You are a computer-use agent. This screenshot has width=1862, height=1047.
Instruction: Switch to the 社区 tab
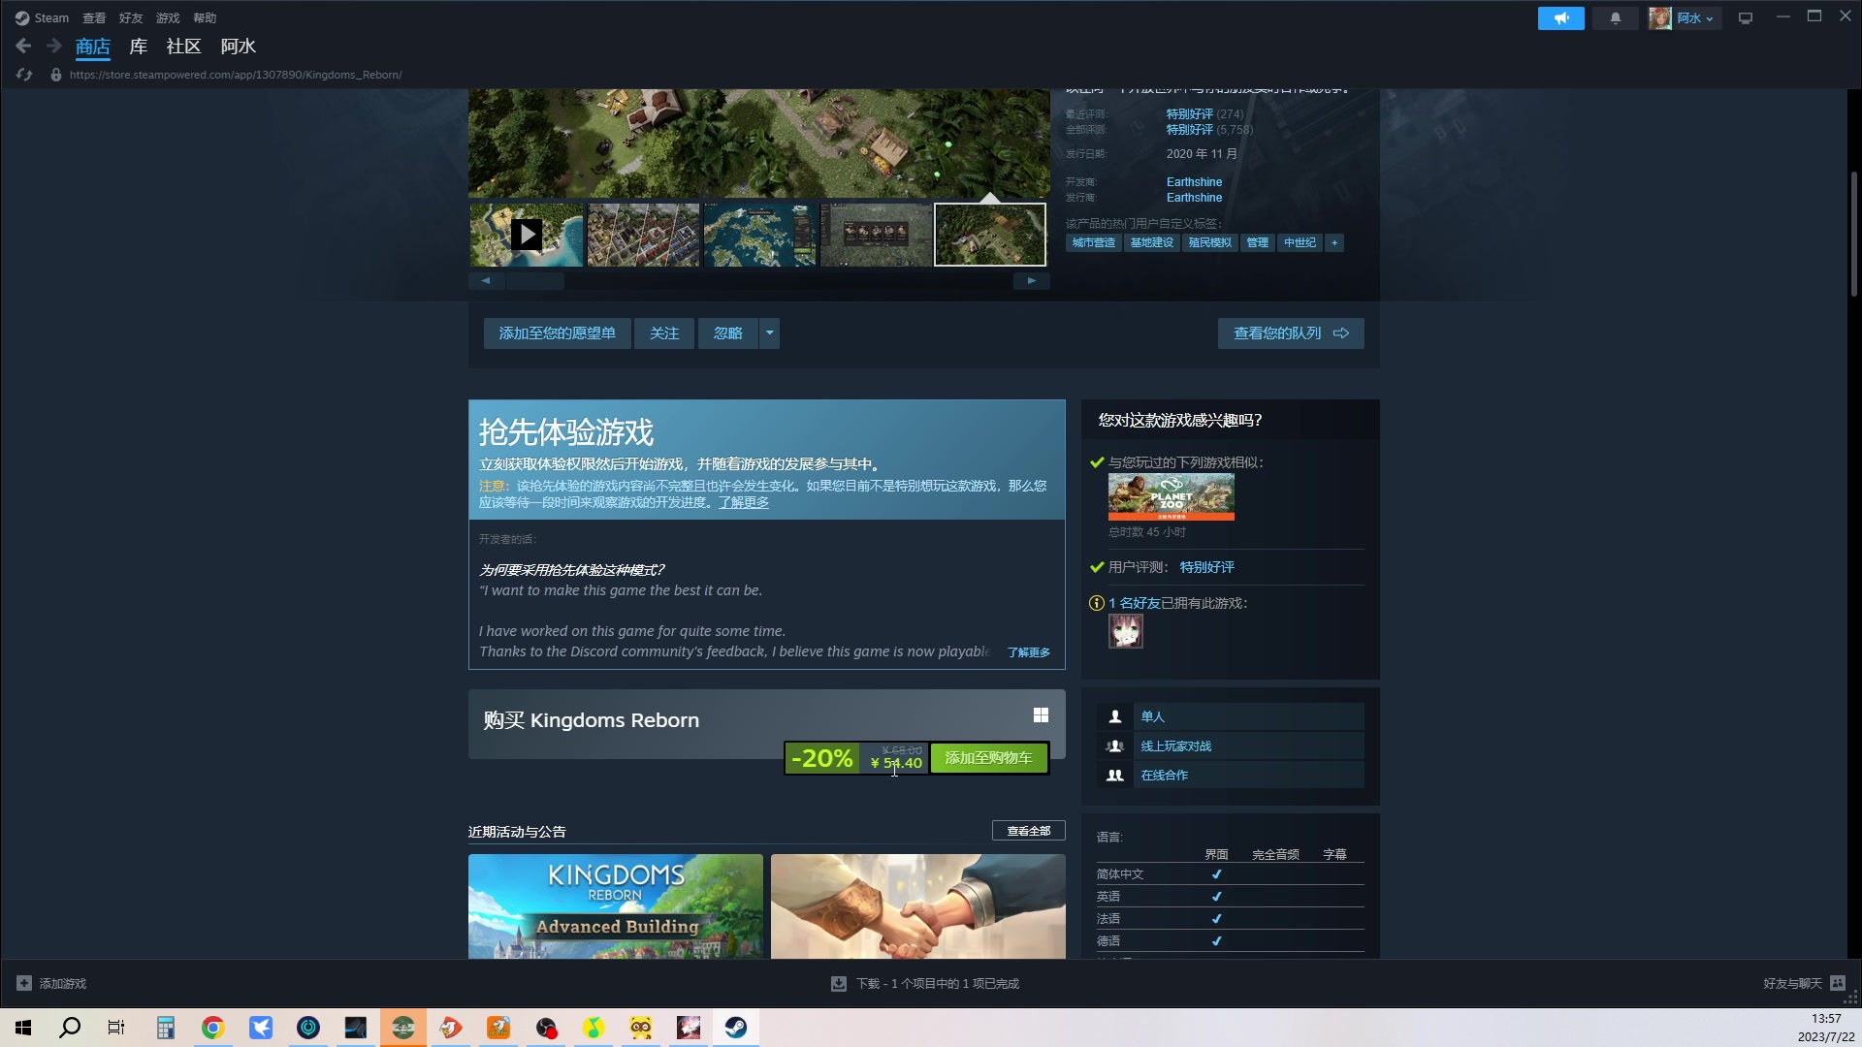(x=183, y=47)
